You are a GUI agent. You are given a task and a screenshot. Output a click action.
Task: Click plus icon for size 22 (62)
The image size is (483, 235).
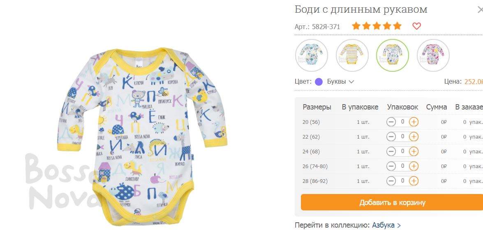click(414, 137)
